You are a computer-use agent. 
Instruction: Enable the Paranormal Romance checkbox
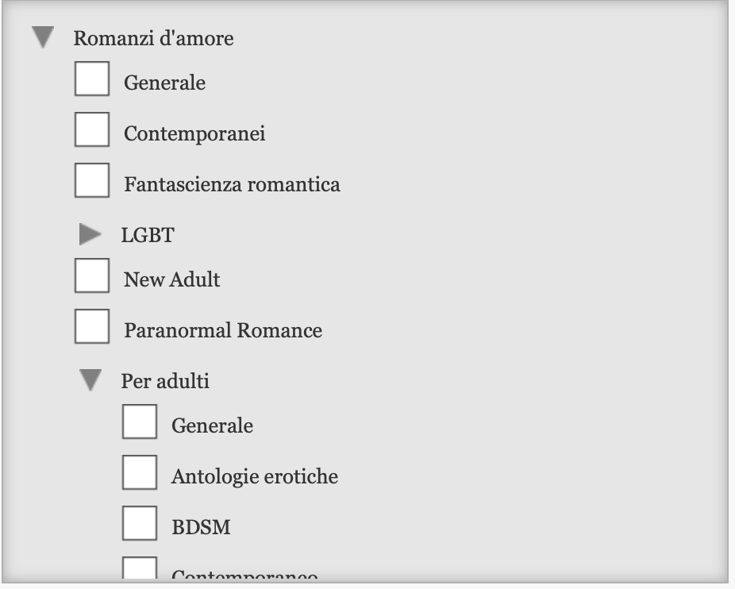coord(93,327)
